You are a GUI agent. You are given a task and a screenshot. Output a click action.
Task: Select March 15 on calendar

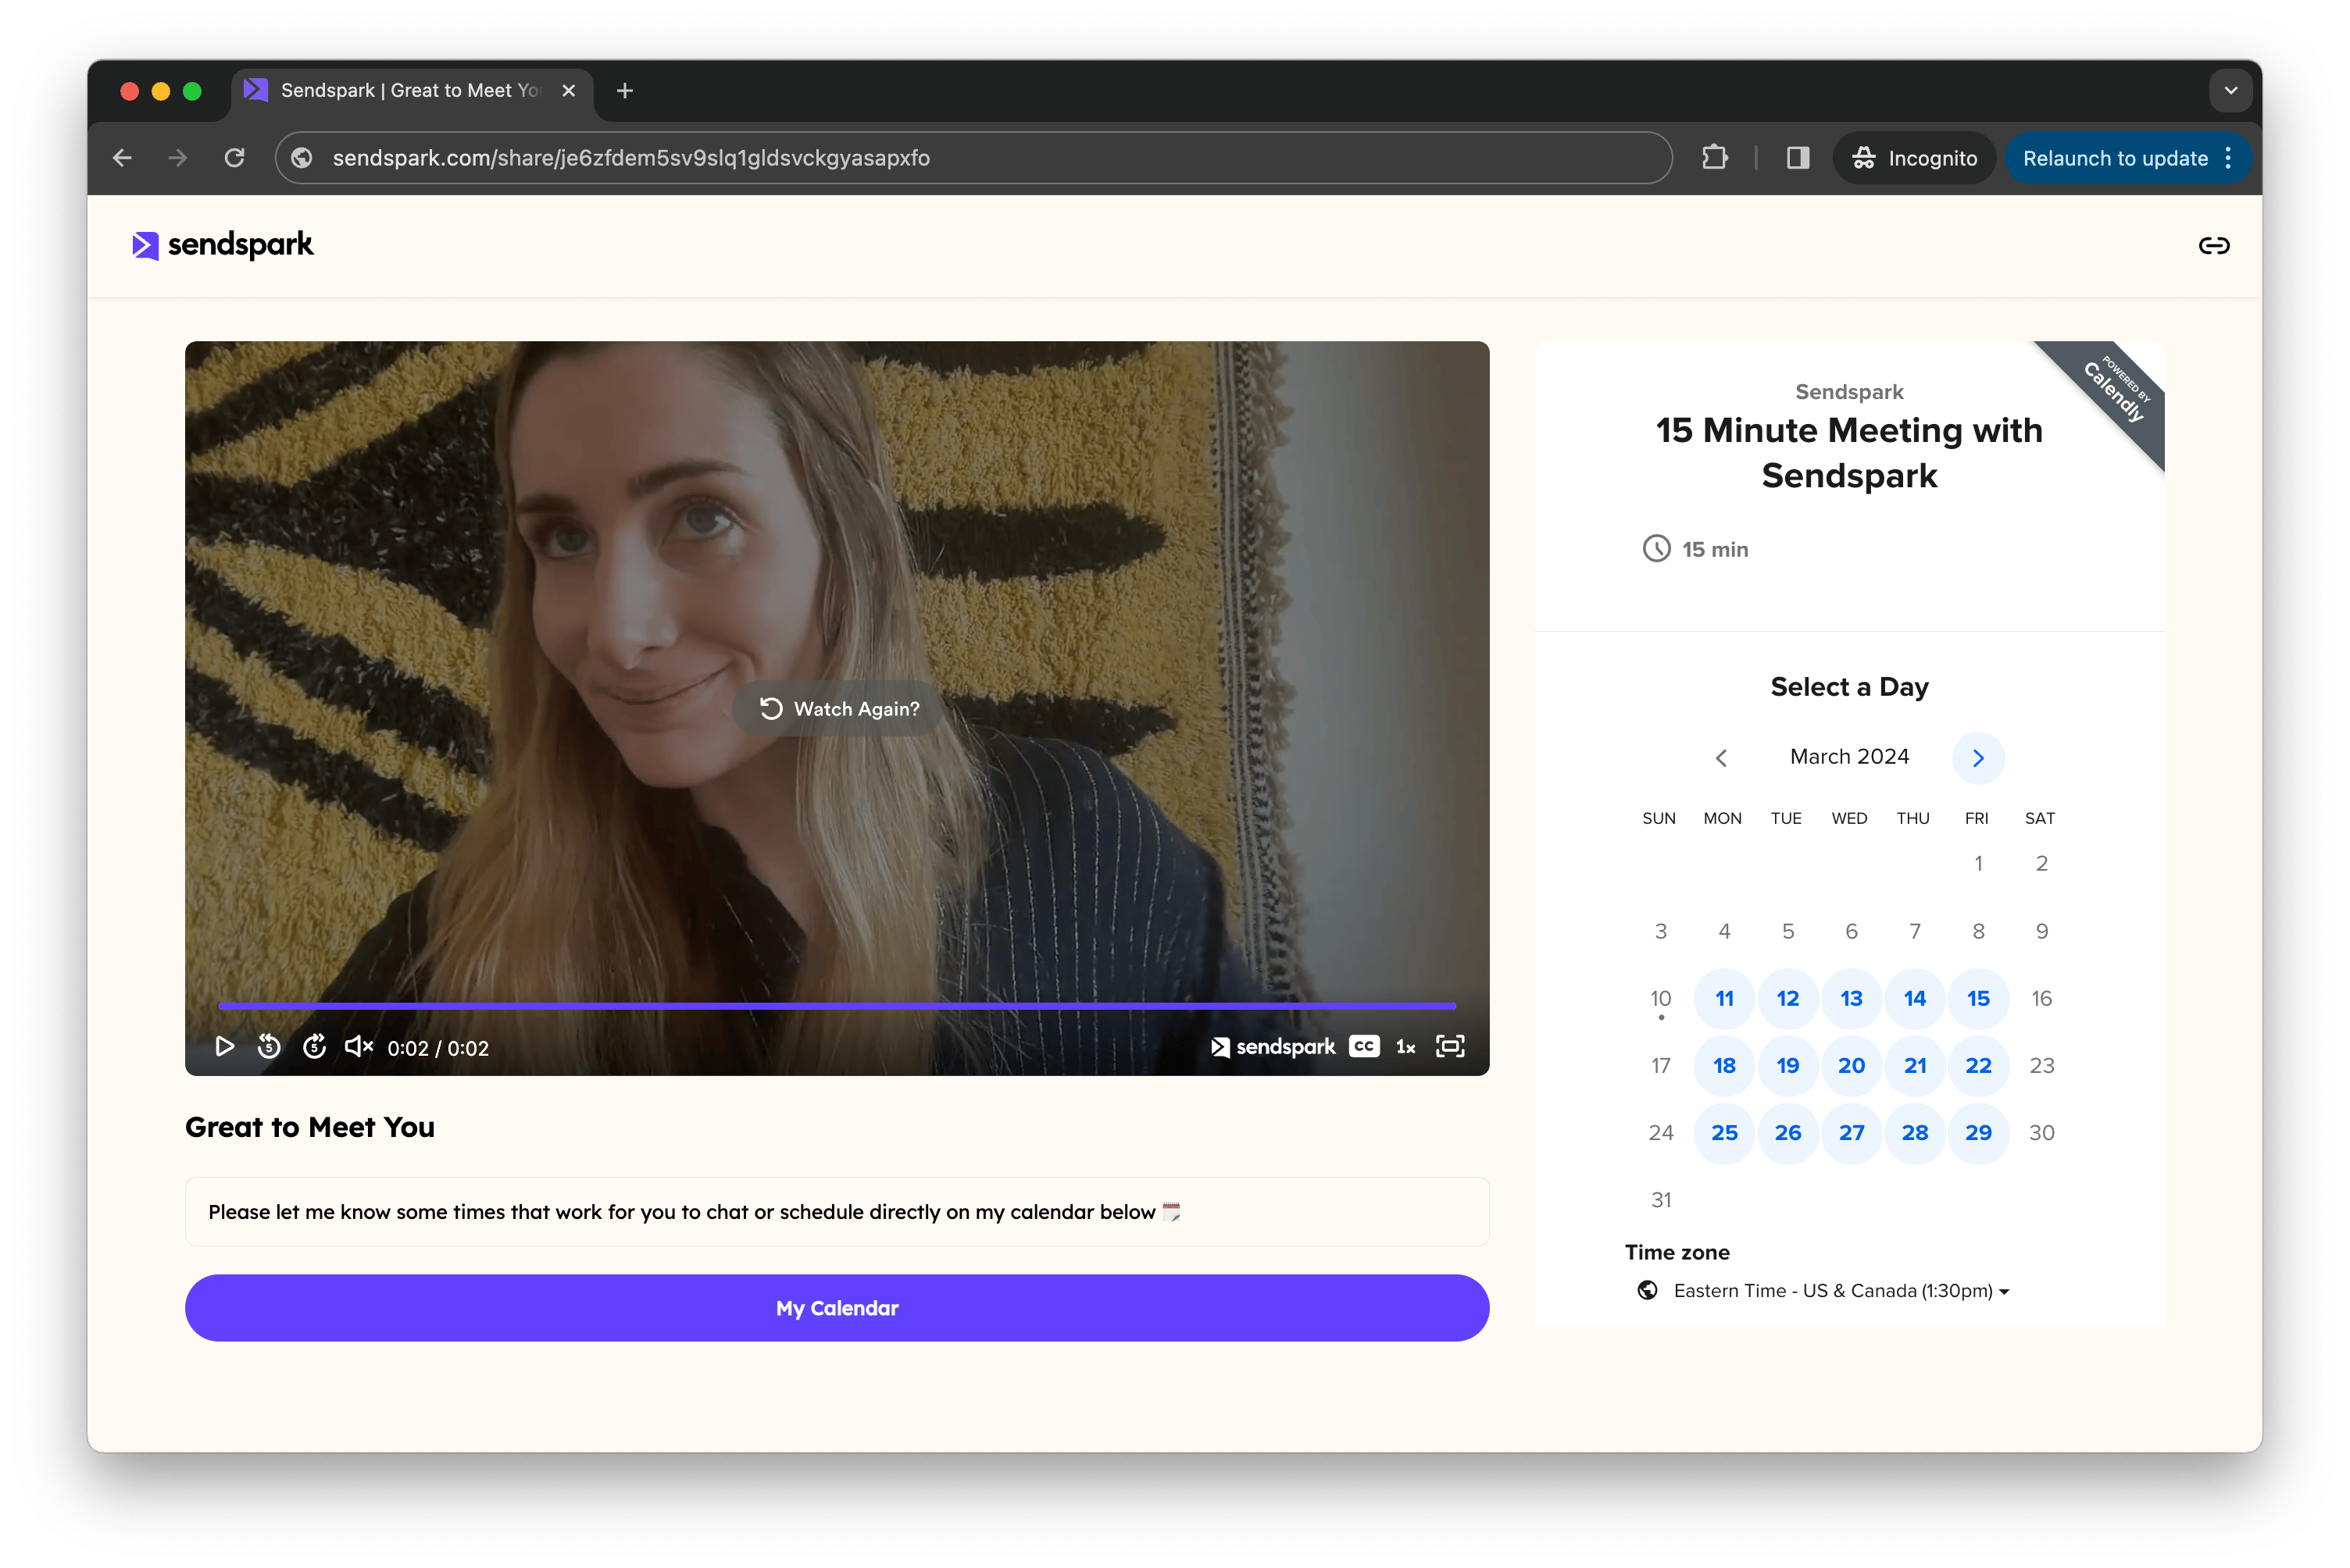(x=1978, y=998)
